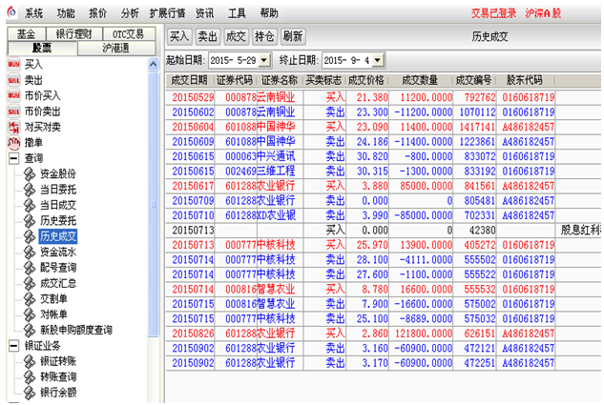The height and width of the screenshot is (405, 604).
Task: Click the icon next to 新股申购额度查询
Action: coord(30,330)
